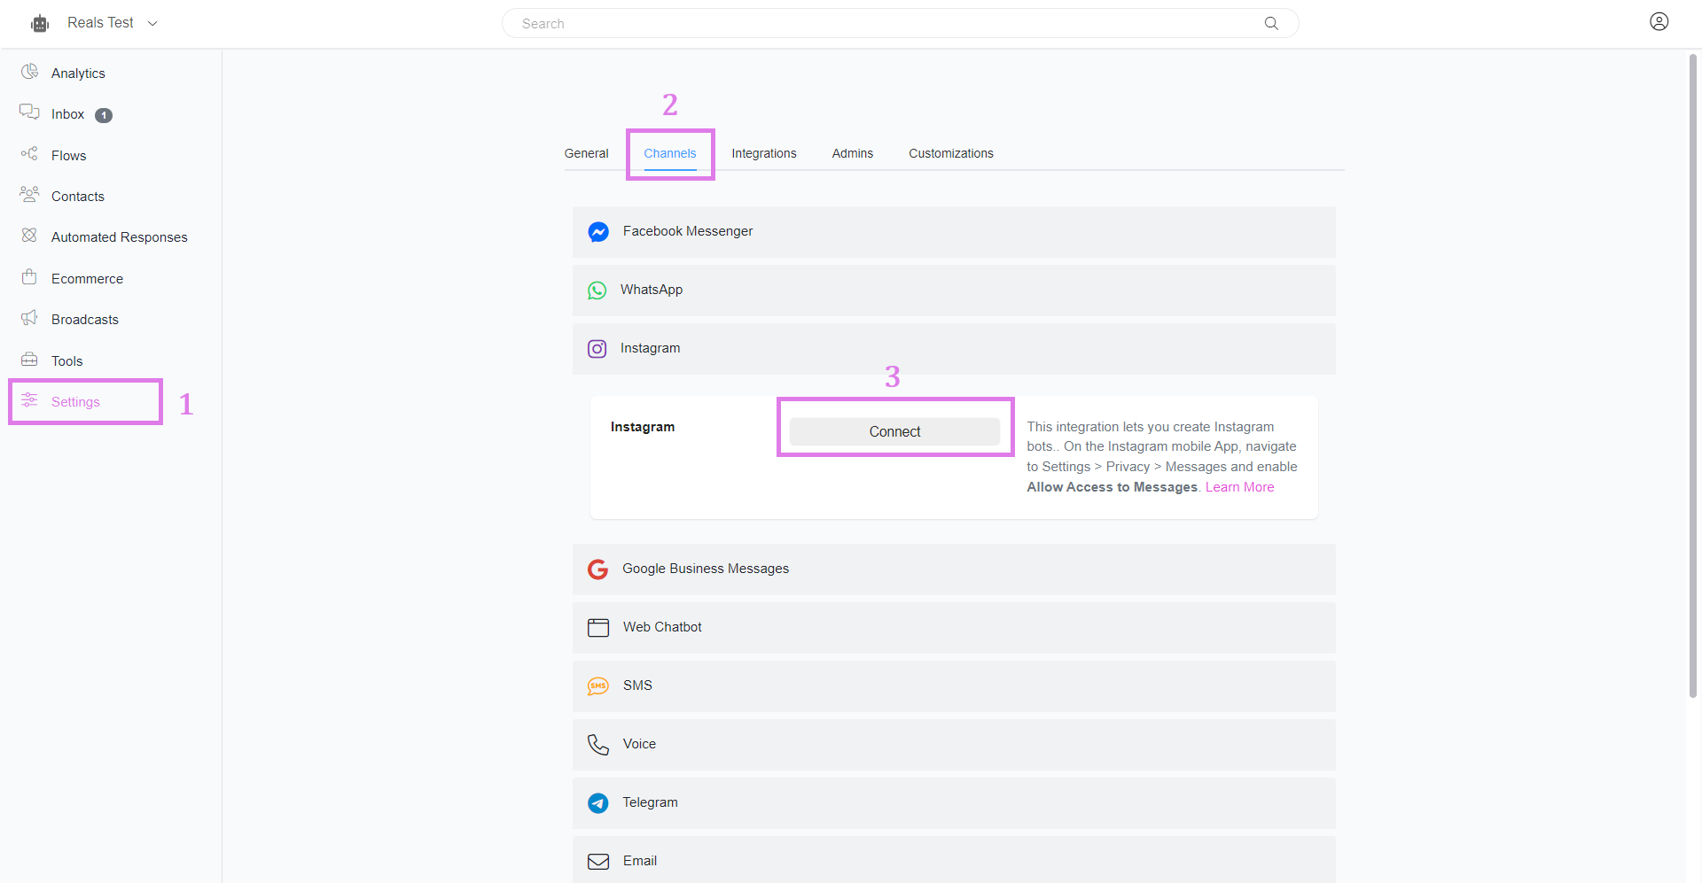
Task: Switch to the Channels tab
Action: (669, 153)
